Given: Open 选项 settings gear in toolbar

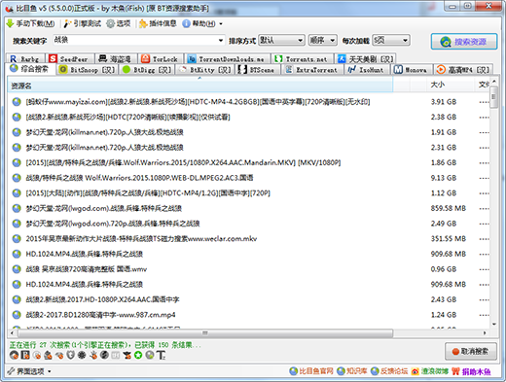Looking at the screenshot, I should tap(119, 23).
